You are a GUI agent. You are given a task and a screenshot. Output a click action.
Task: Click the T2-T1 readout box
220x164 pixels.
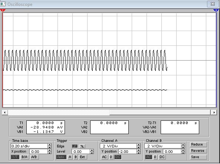click(180, 127)
